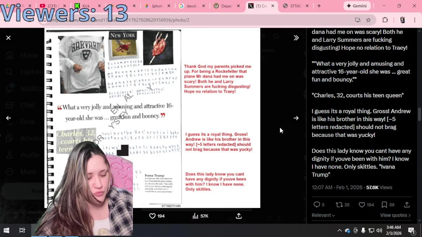The width and height of the screenshot is (422, 237).
Task: Like the post in right panel showing 194
Action: [x=366, y=205]
